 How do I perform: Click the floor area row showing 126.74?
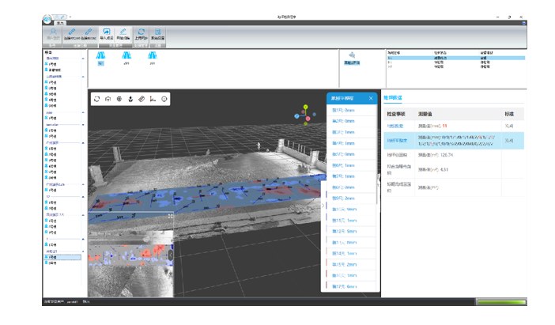(x=454, y=155)
